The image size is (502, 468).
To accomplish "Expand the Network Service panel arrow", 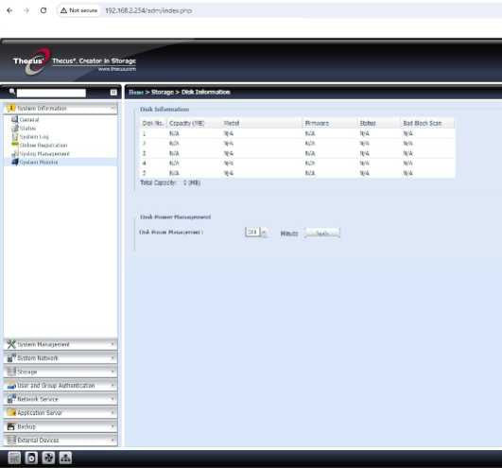I will tap(113, 399).
